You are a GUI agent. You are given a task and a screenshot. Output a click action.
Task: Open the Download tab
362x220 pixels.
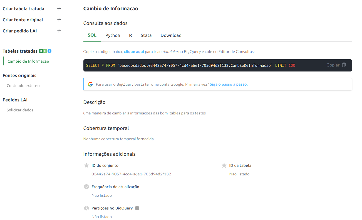(x=171, y=35)
